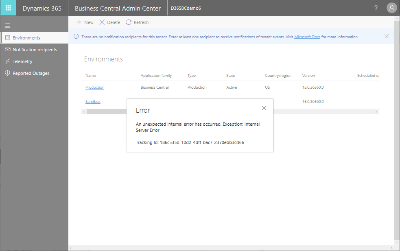
Task: Click the Application family column header
Action: (x=156, y=76)
